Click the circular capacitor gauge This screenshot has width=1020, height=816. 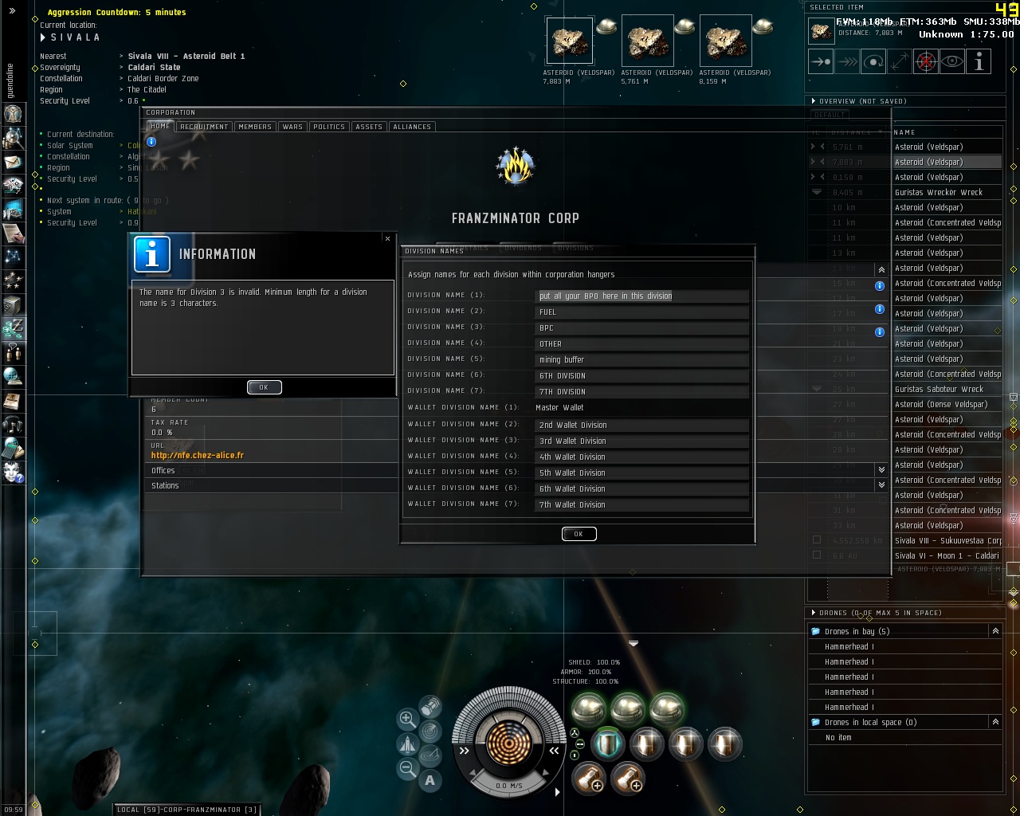509,744
